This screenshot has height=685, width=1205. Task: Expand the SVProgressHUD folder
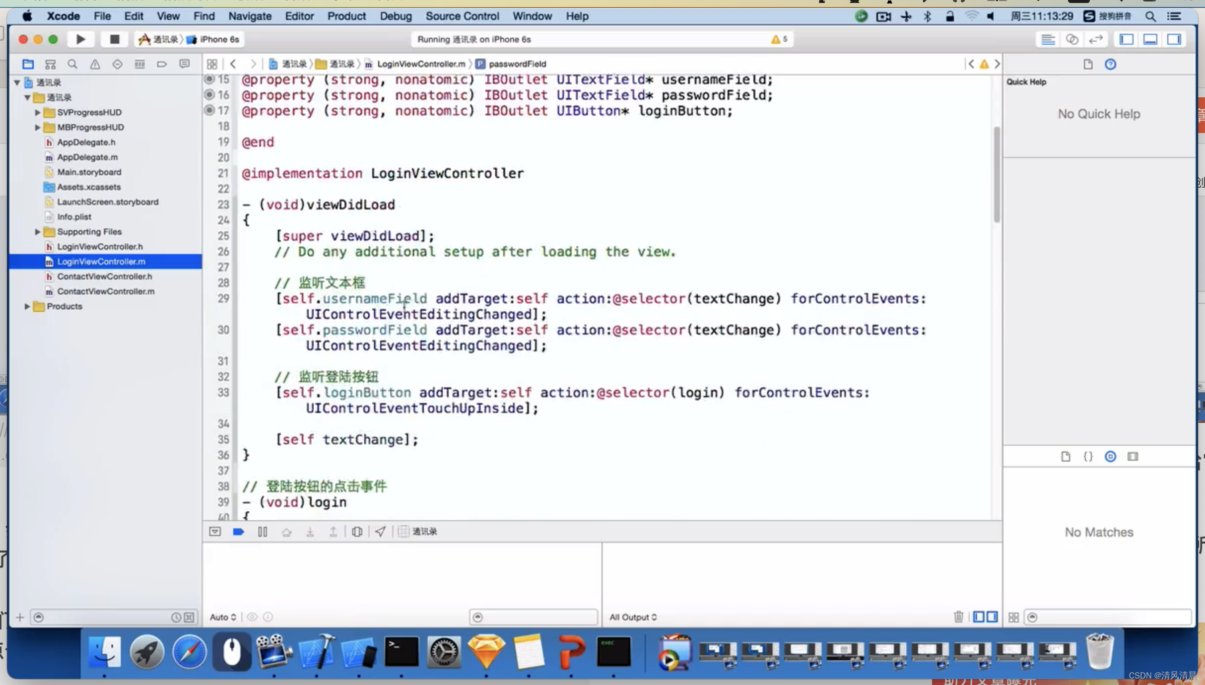tap(37, 112)
